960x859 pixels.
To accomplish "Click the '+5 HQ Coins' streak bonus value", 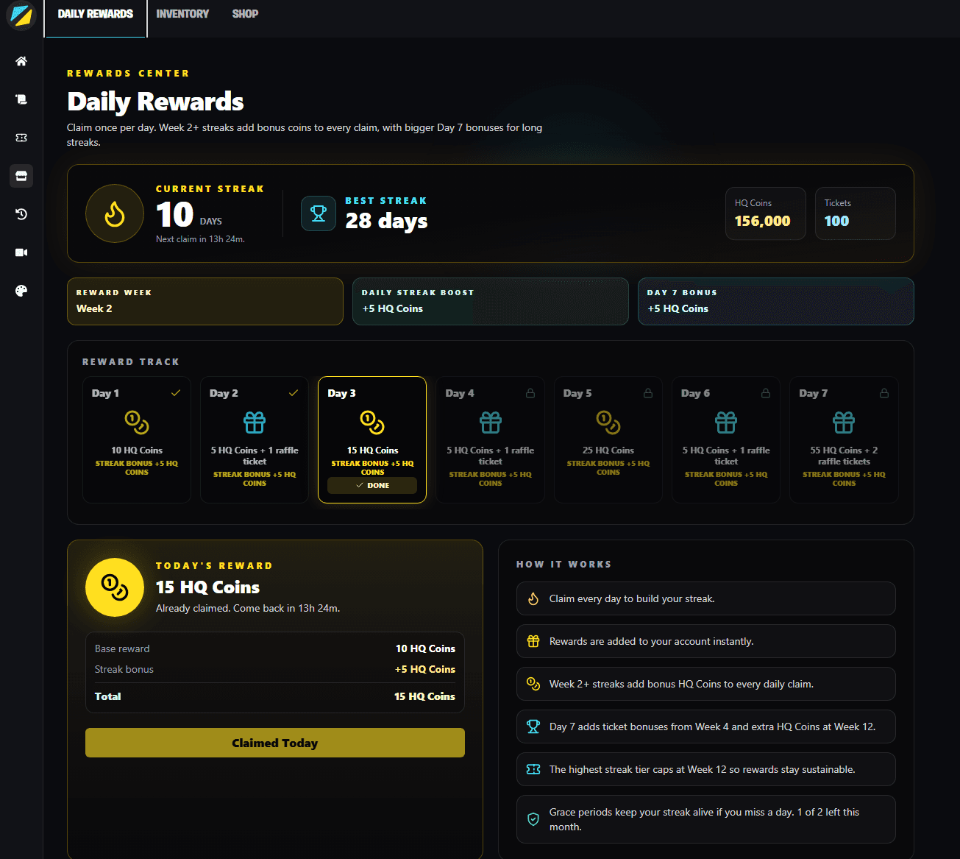I will (x=425, y=669).
